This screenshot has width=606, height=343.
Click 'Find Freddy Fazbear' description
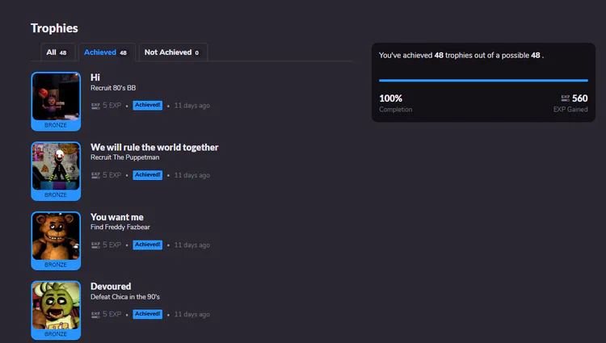pyautogui.click(x=120, y=228)
